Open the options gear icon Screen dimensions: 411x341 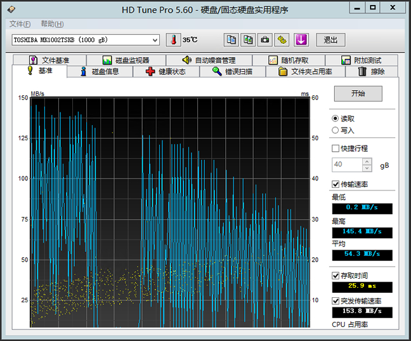tap(282, 39)
